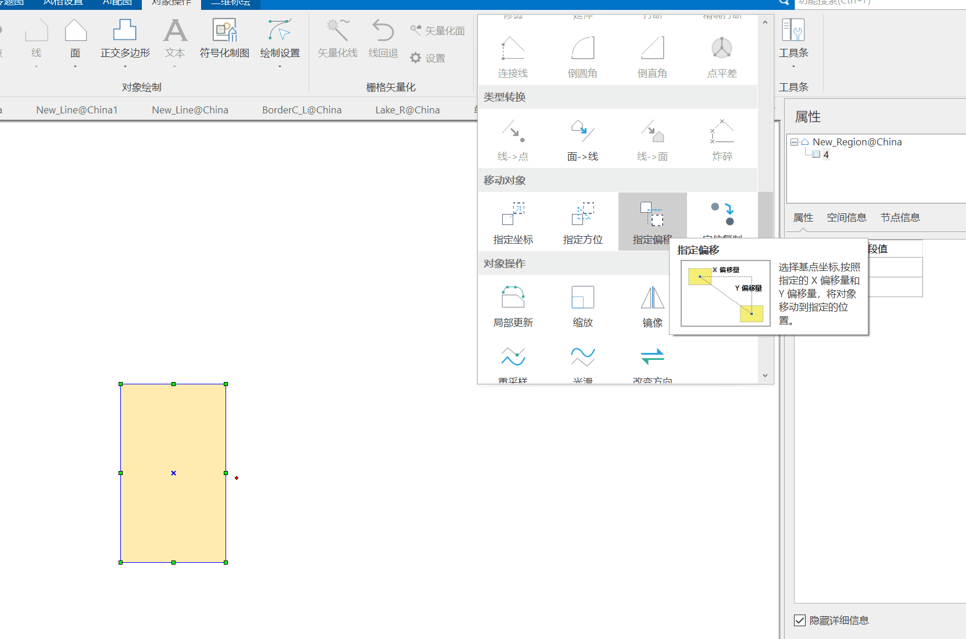Viewport: 966px width, 639px height.
Task: Open the dropdown arrow under 绘制设置
Action: (x=280, y=67)
